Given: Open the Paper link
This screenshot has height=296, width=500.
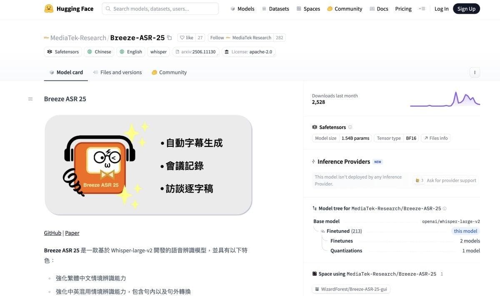Looking at the screenshot, I should tap(72, 233).
